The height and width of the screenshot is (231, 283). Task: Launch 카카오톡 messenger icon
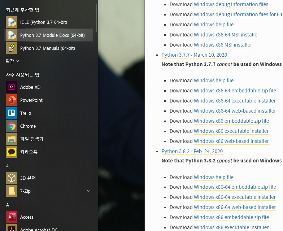click(x=12, y=152)
